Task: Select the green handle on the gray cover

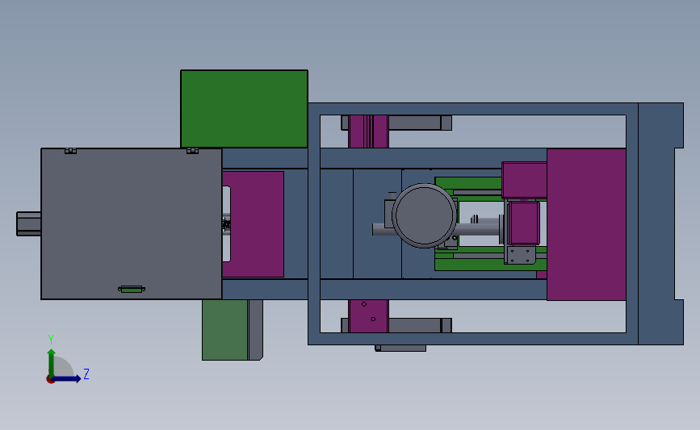Action: [x=132, y=290]
